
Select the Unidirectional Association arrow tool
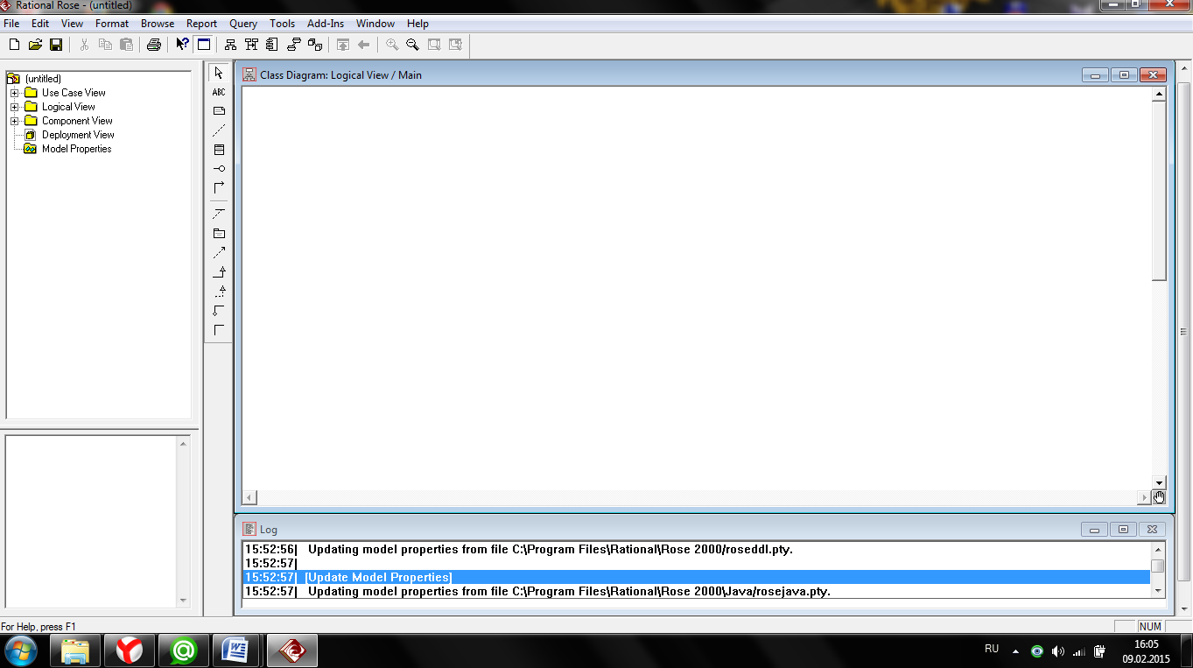[x=219, y=187]
